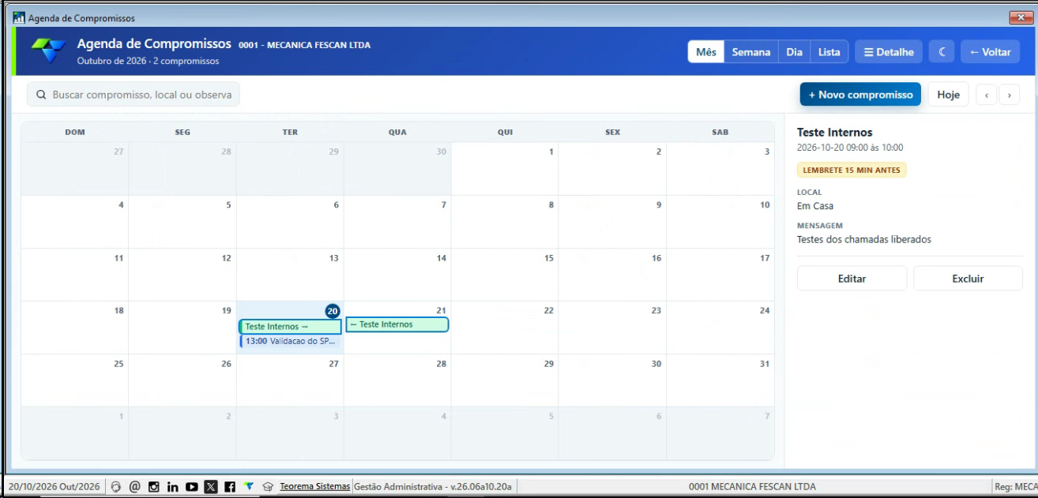Create a new appointment with Novo compromisso
The image size is (1038, 498).
[x=860, y=95]
